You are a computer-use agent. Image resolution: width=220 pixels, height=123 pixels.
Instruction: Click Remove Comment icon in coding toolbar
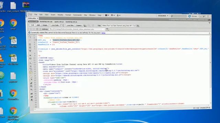click(x=31, y=80)
